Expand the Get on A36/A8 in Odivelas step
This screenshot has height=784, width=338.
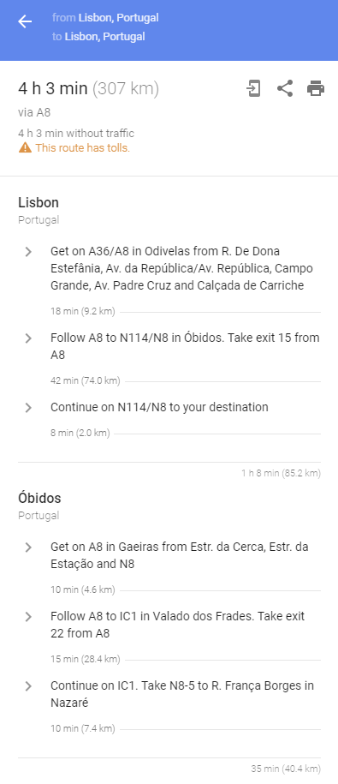(x=28, y=252)
